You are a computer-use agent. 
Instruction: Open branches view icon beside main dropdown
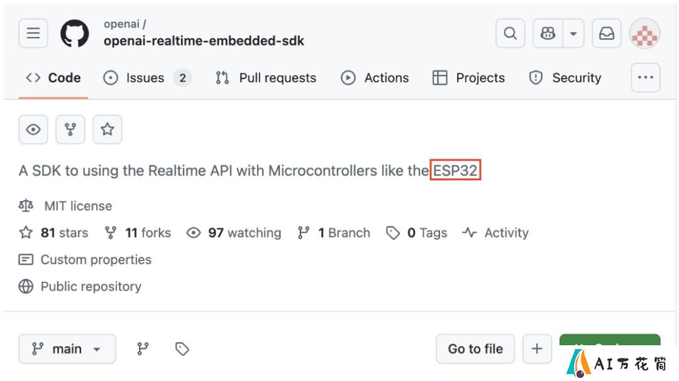coord(143,348)
